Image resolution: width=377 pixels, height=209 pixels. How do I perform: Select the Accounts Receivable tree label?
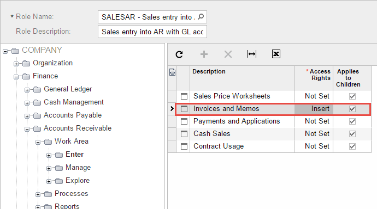(78, 128)
